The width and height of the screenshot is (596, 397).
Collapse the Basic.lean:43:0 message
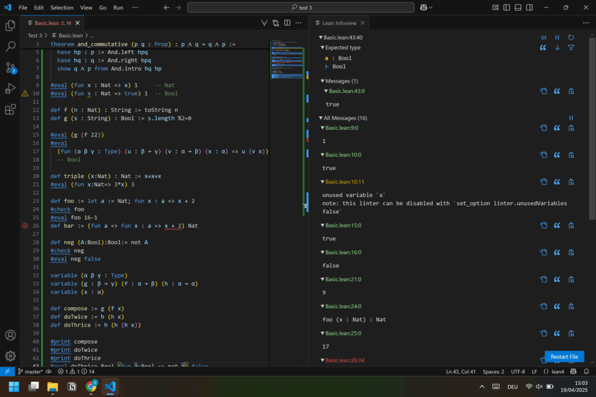tap(326, 91)
